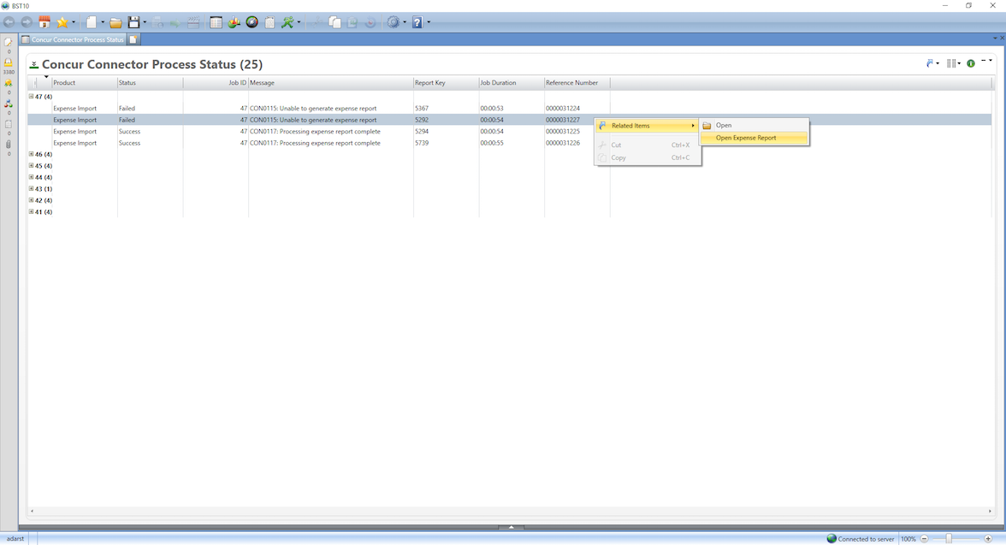
Task: Expand the group 44 (4)
Action: tap(31, 177)
